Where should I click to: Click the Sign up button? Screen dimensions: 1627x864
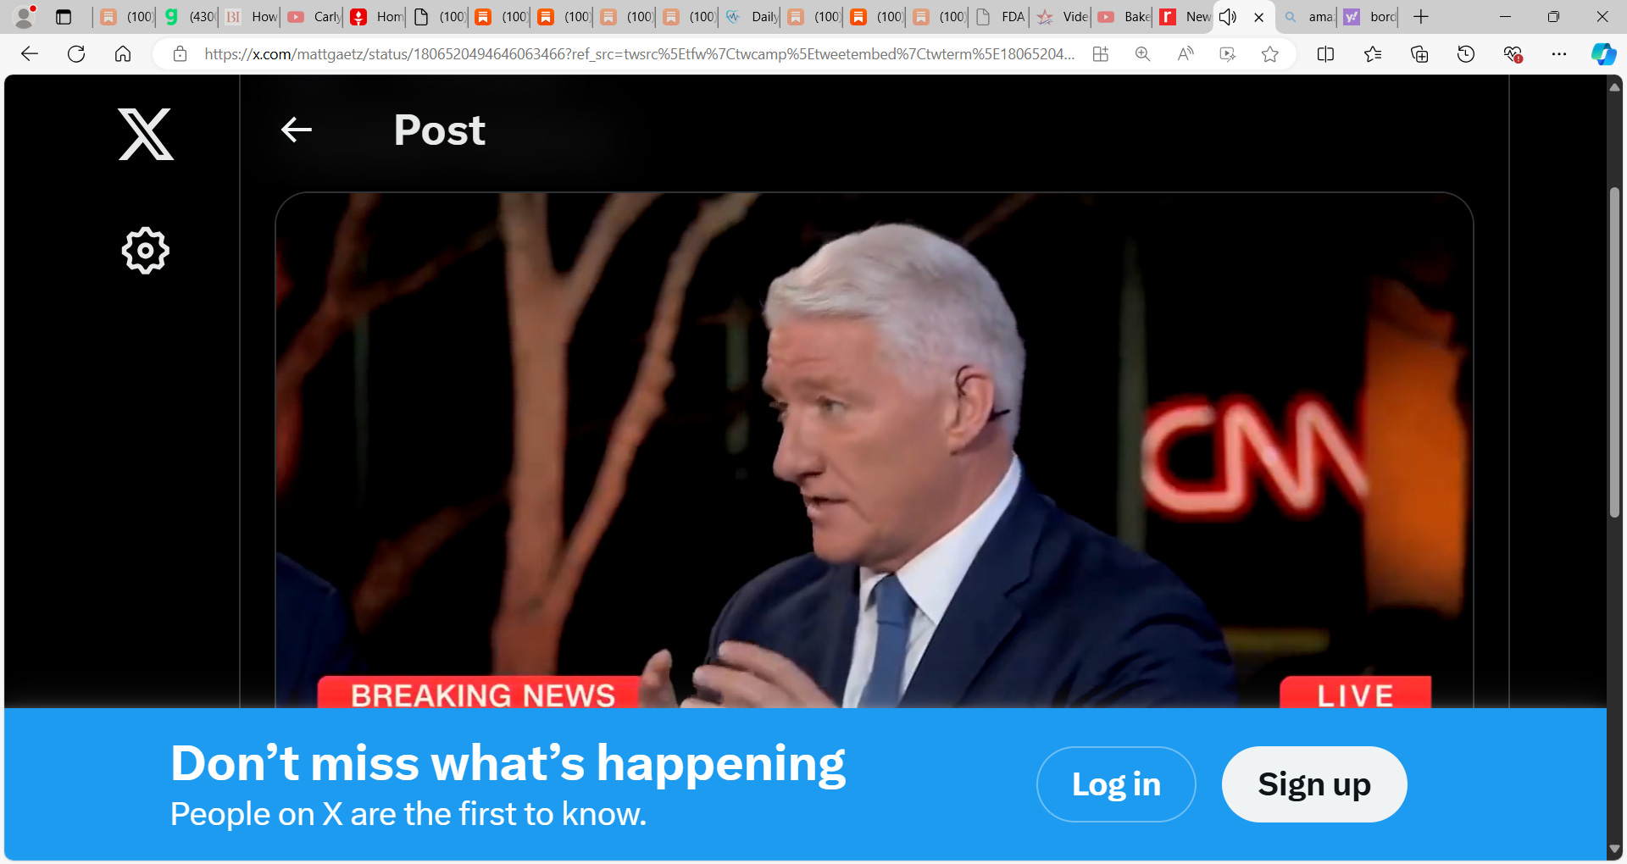click(1314, 784)
